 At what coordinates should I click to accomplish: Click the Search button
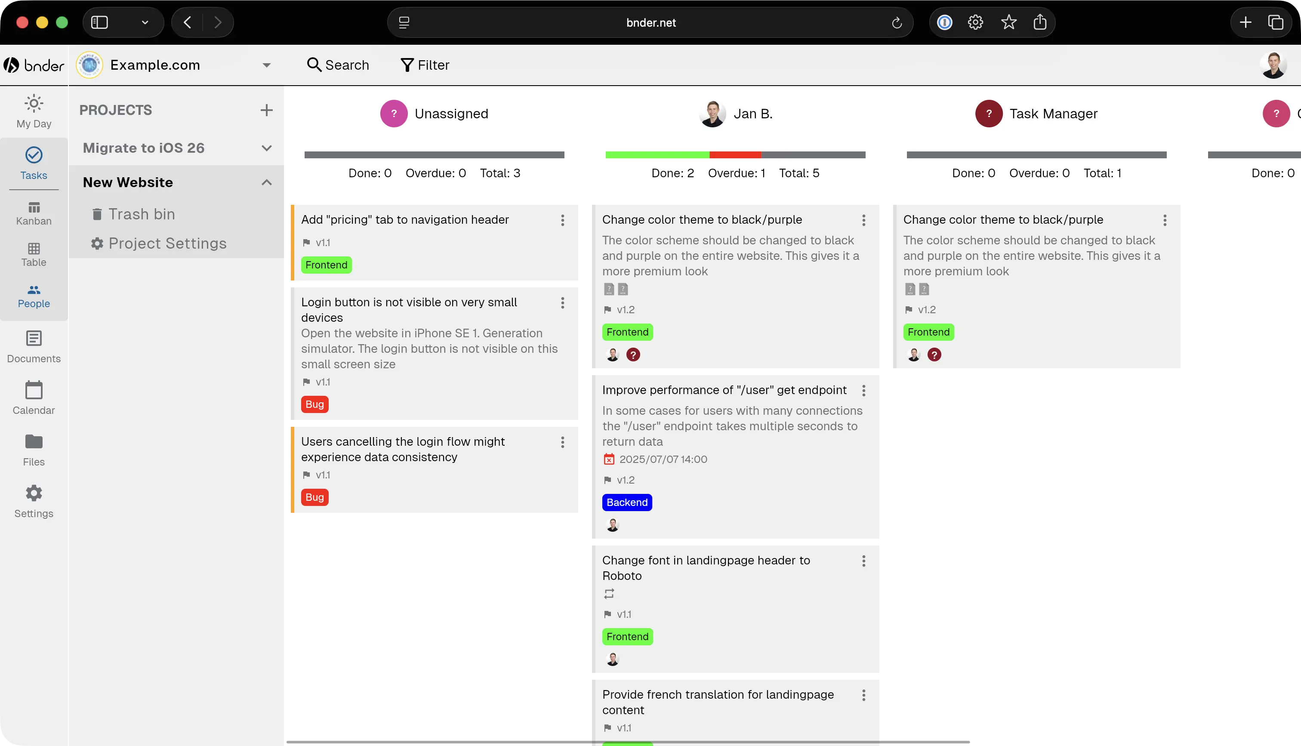pyautogui.click(x=338, y=65)
